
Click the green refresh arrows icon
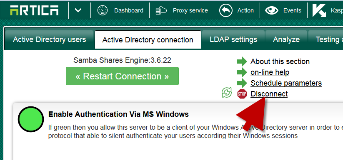tap(227, 92)
